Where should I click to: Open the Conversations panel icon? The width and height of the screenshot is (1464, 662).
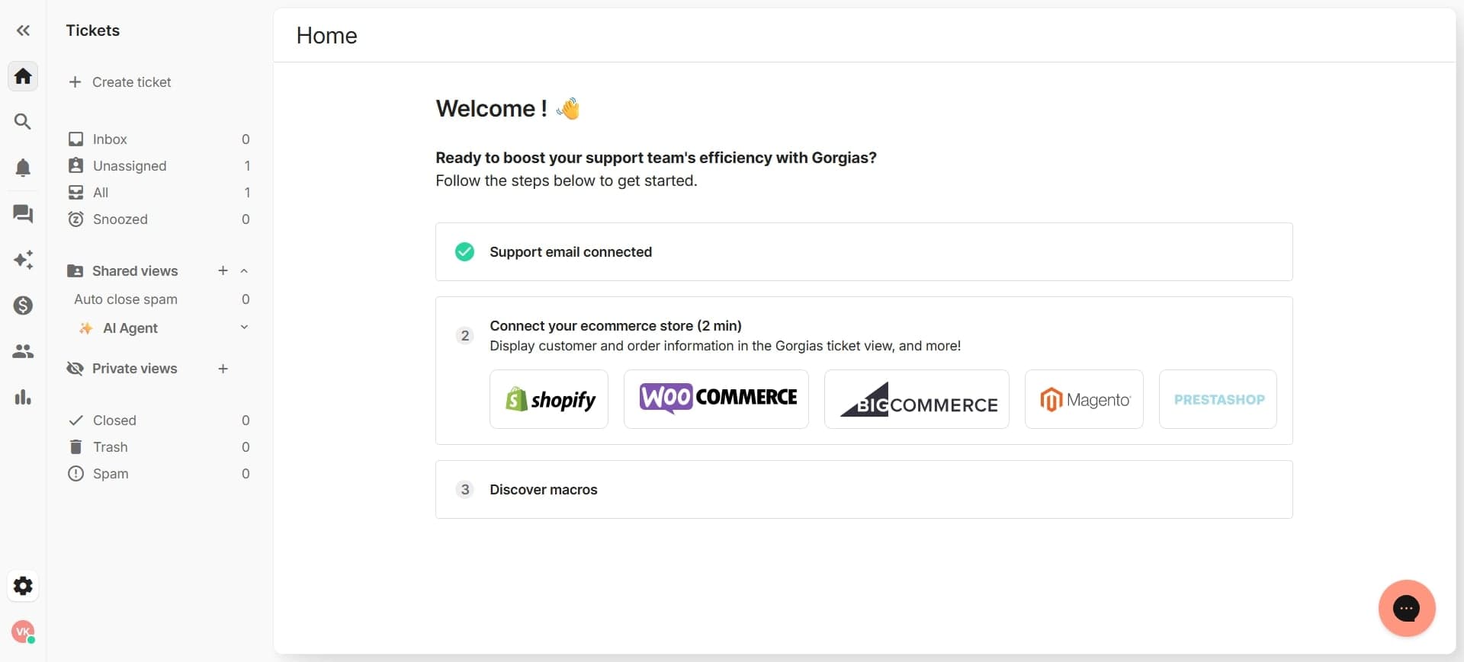(x=22, y=214)
